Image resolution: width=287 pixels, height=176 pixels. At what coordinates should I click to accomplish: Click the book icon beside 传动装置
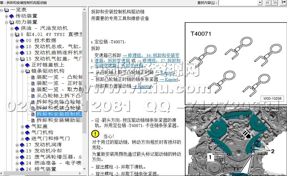click(11, 16)
